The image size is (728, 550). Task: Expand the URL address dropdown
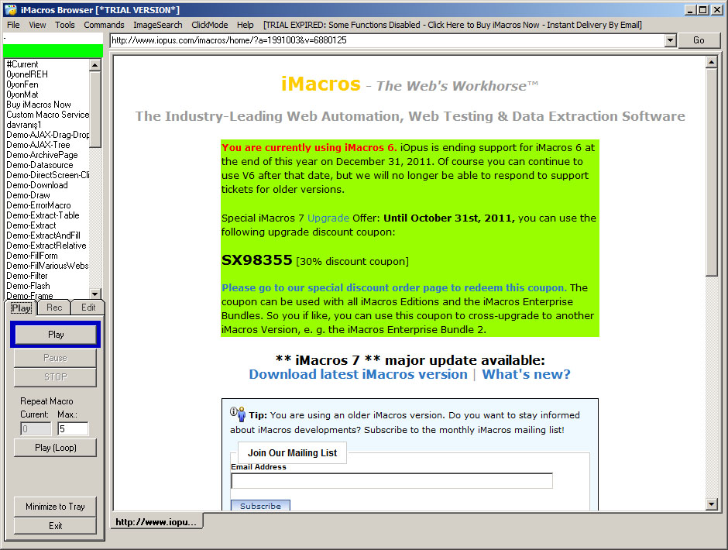[x=670, y=40]
